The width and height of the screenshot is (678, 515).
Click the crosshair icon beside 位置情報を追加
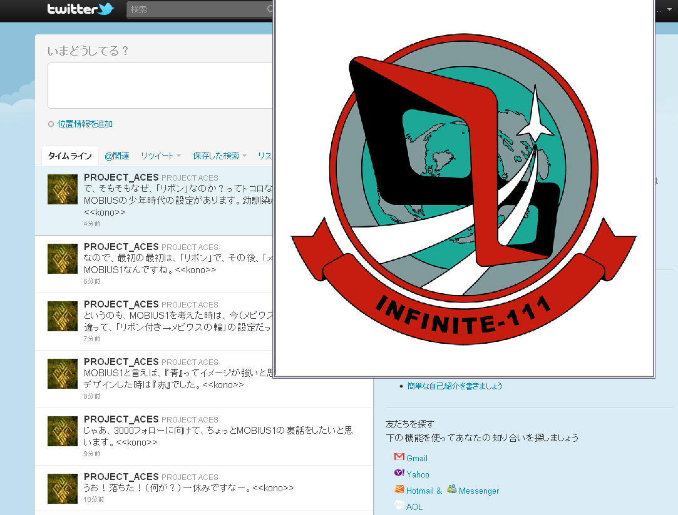tap(51, 124)
